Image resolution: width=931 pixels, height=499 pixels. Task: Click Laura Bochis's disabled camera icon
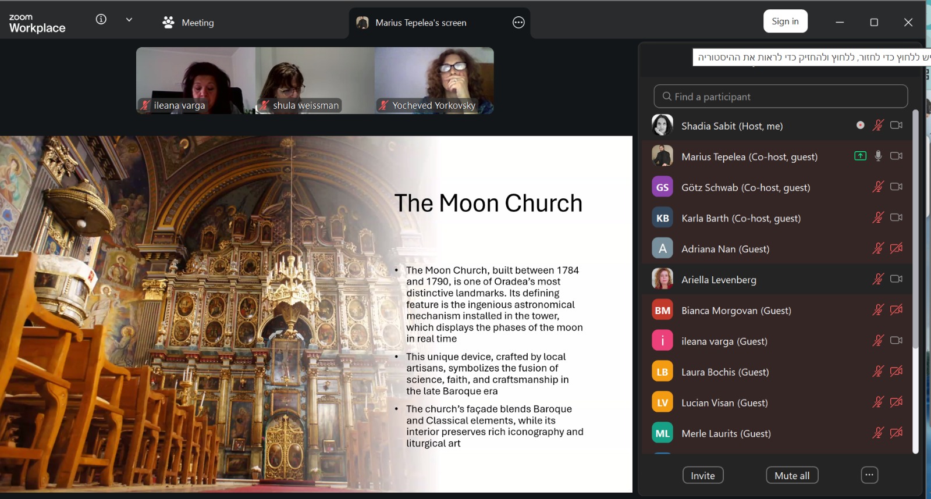tap(896, 372)
